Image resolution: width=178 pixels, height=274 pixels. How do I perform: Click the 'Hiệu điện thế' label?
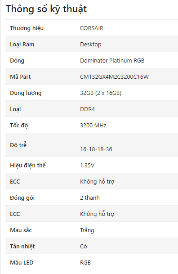pos(28,165)
